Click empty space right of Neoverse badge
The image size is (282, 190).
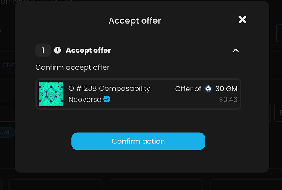pyautogui.click(x=141, y=100)
